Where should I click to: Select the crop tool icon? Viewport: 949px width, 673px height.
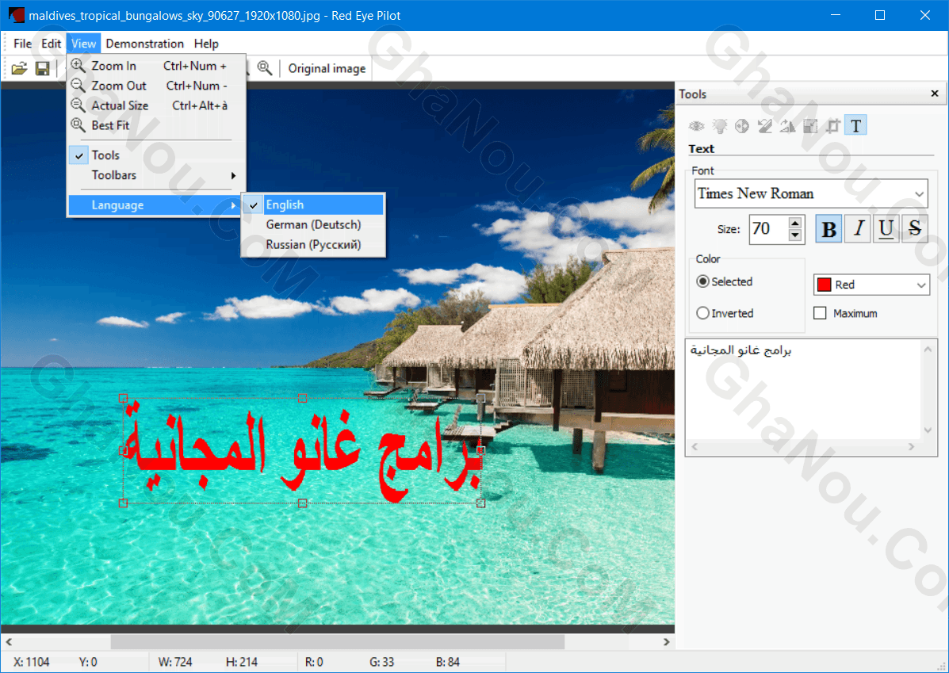tap(833, 126)
